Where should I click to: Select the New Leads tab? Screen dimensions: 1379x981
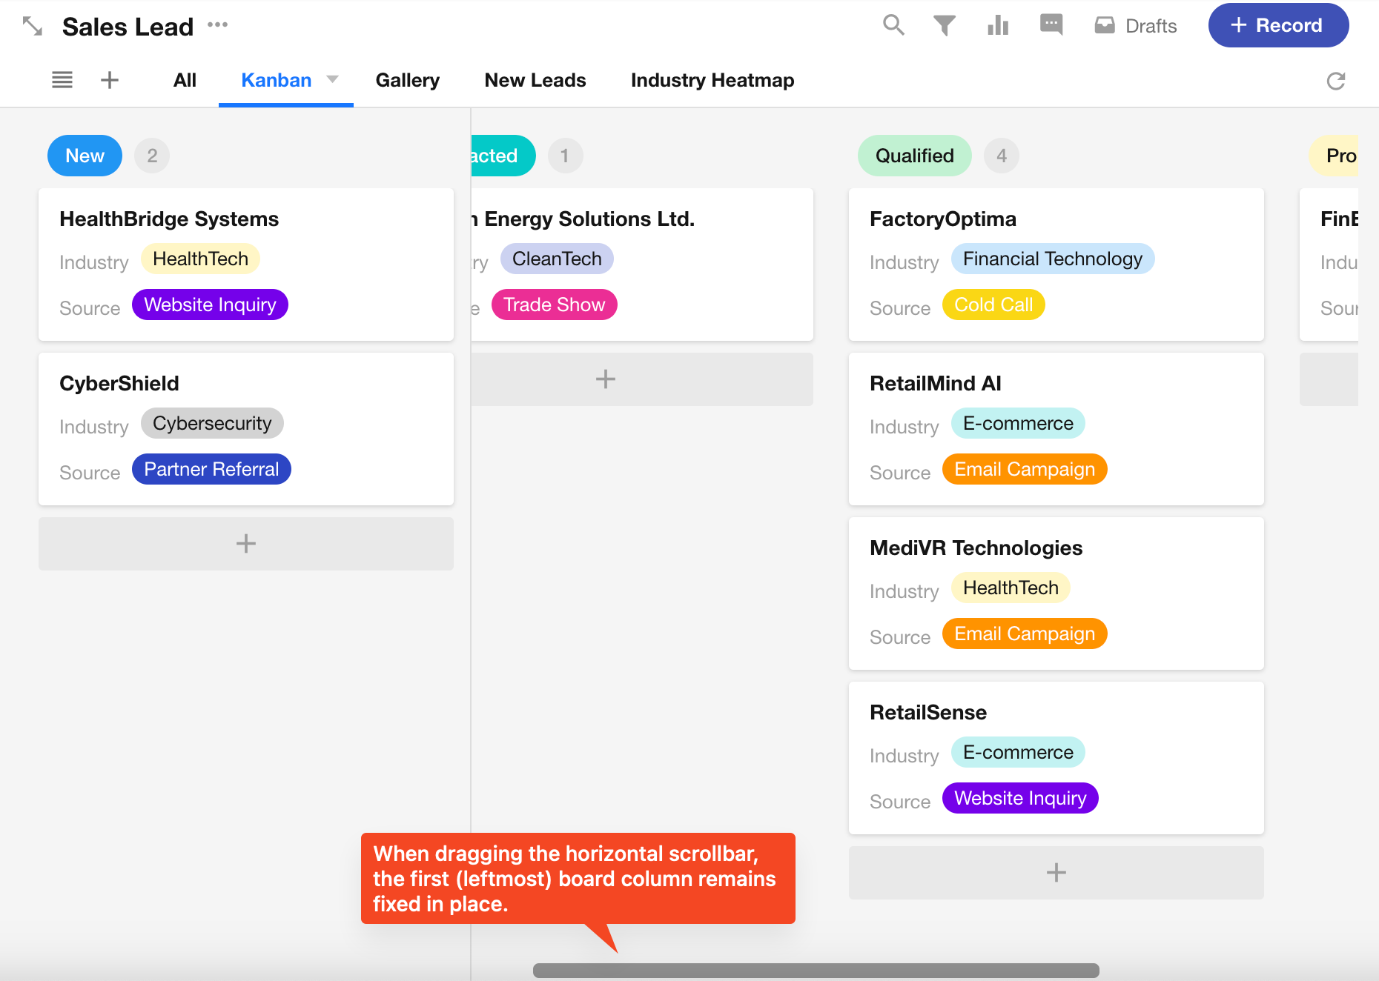[x=535, y=80]
